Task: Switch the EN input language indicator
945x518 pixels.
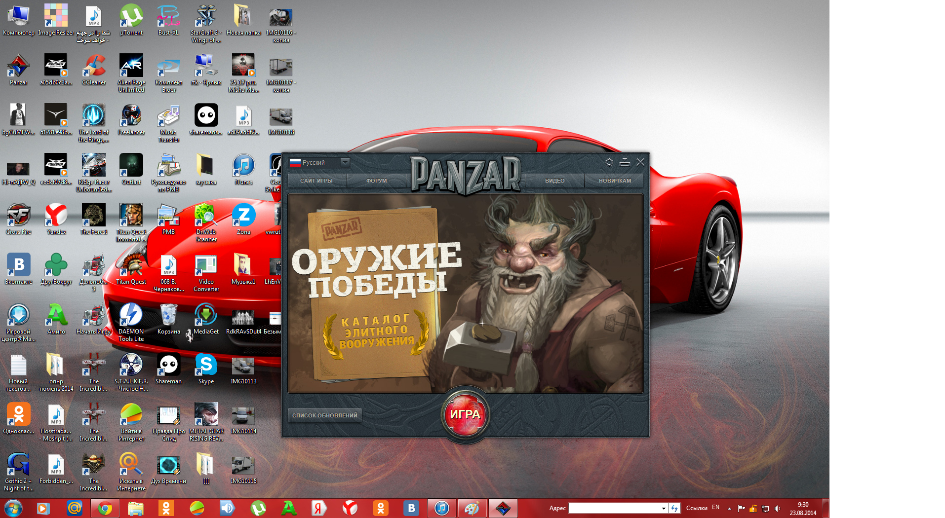Action: click(x=715, y=507)
